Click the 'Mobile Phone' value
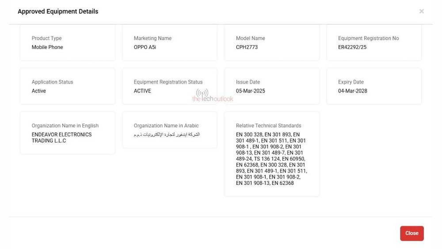This screenshot has width=442, height=249. coord(47,47)
